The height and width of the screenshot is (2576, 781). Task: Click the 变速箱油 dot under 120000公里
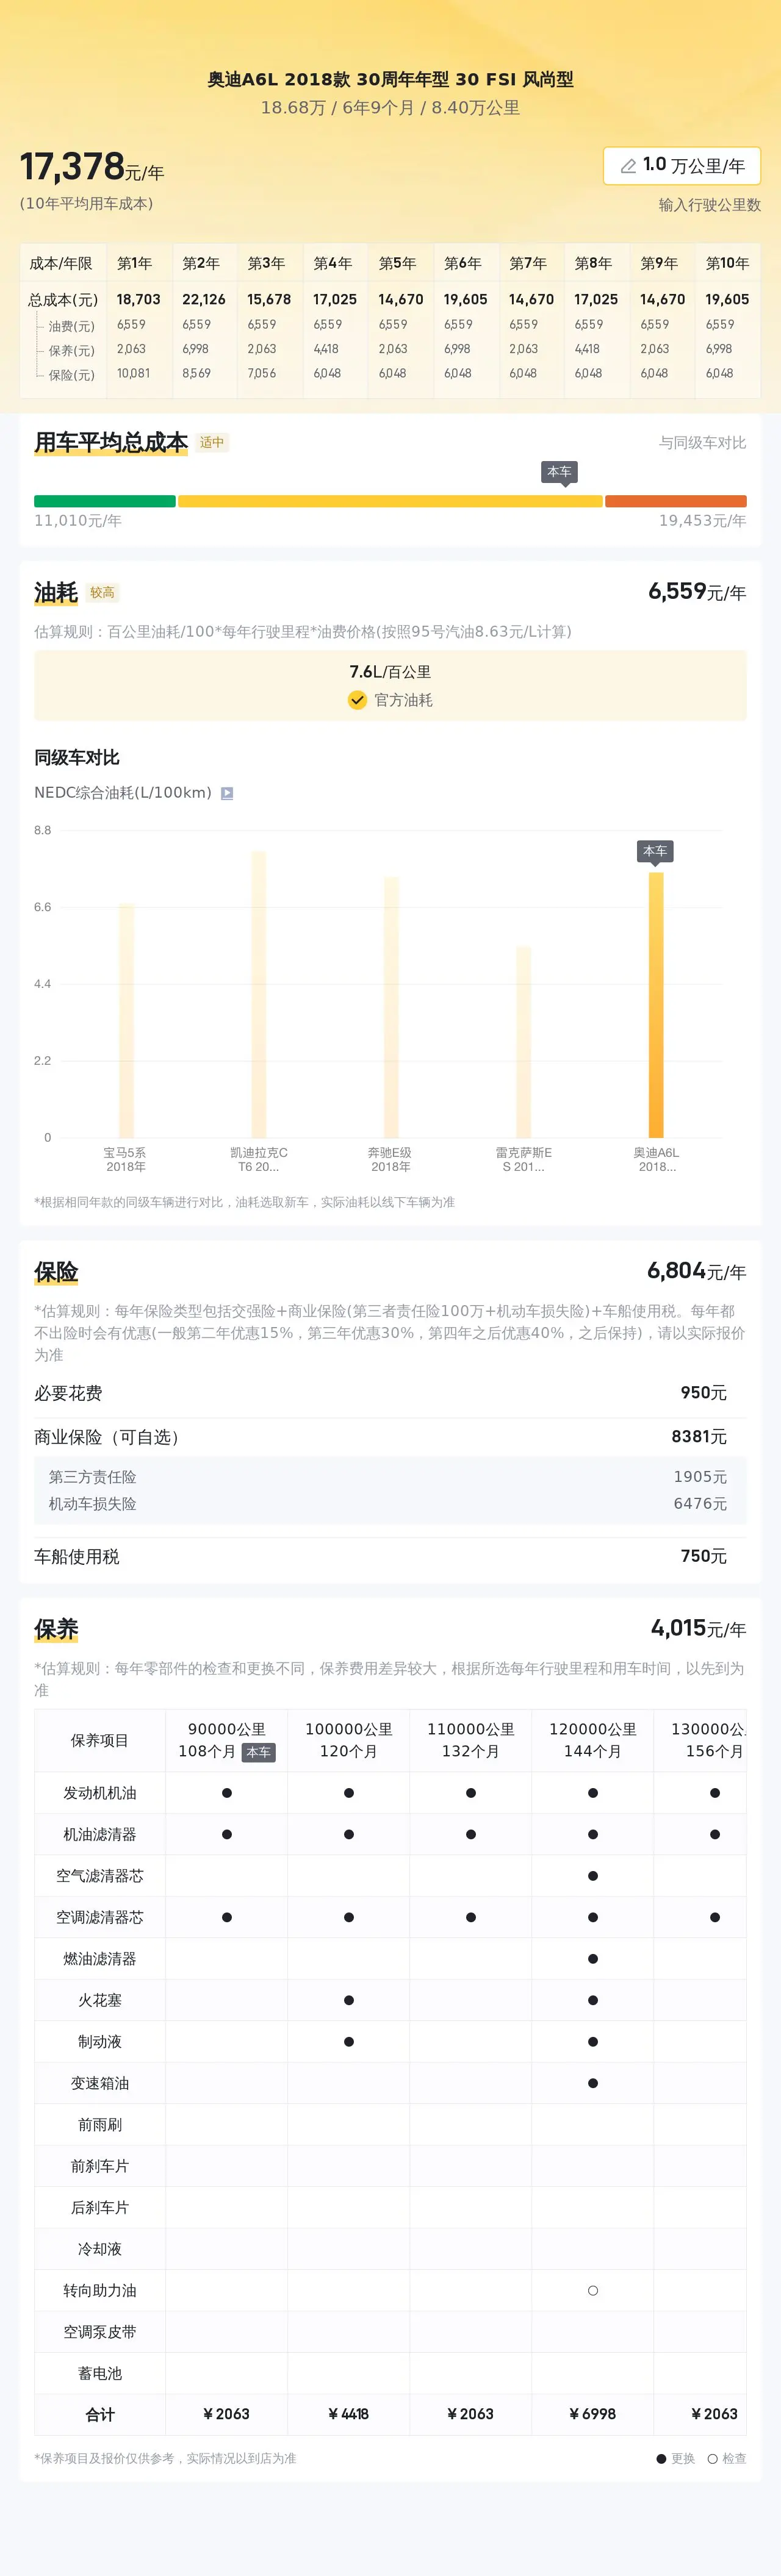pyautogui.click(x=593, y=2083)
